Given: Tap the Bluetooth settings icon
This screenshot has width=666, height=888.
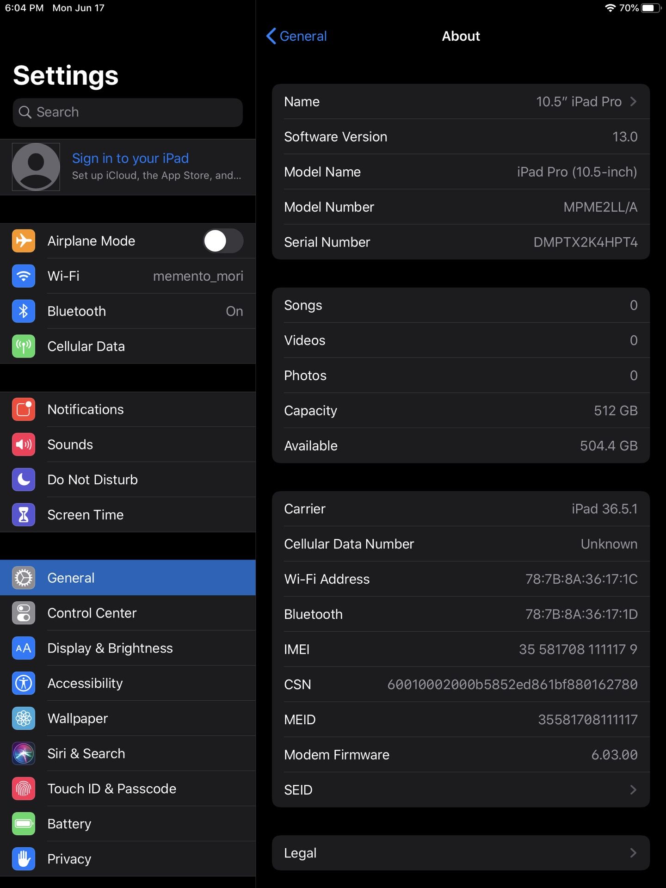Looking at the screenshot, I should tap(24, 311).
